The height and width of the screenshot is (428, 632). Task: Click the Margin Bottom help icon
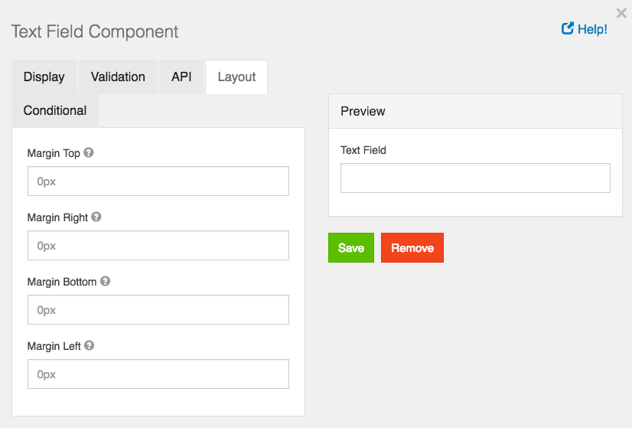coord(106,281)
